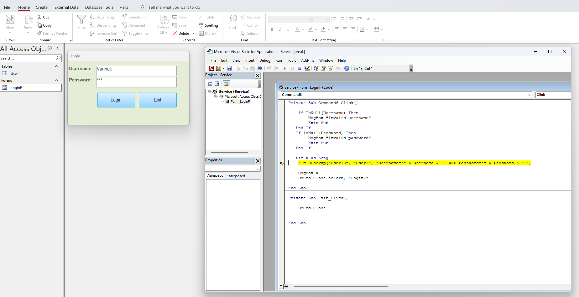This screenshot has width=579, height=297.
Task: Click the Find binoculars icon in VBA toolbar
Action: click(x=260, y=68)
